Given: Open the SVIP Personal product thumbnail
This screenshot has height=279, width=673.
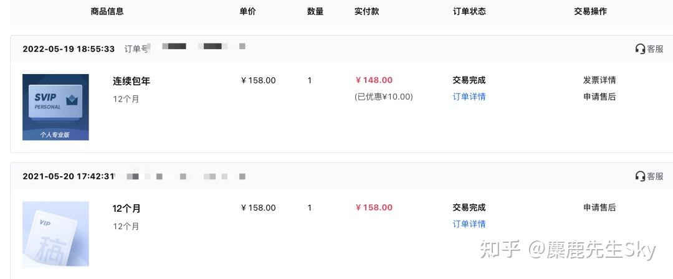Looking at the screenshot, I should (55, 107).
